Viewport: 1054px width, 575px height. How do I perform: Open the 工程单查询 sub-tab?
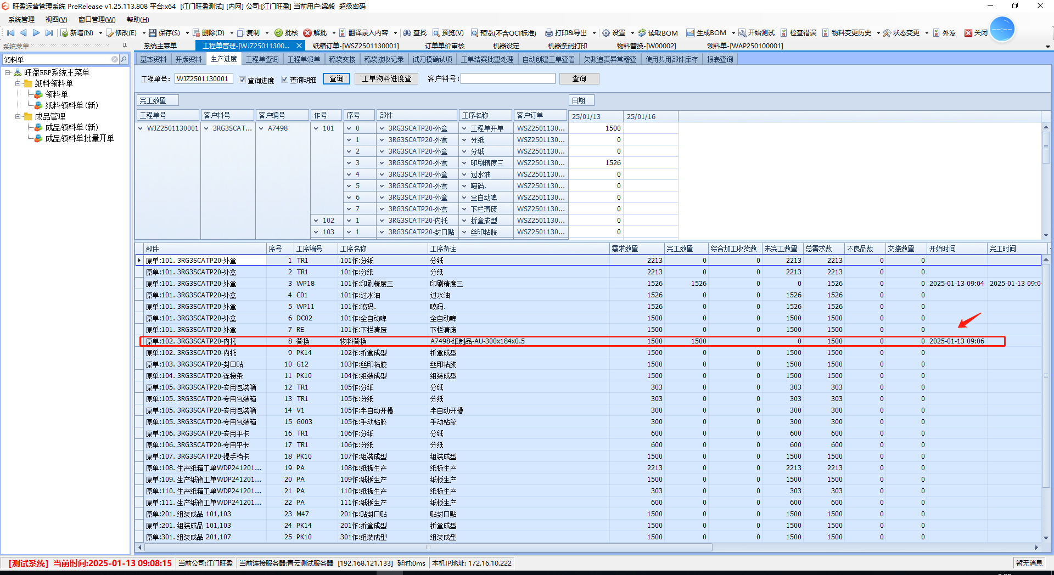pyautogui.click(x=262, y=59)
